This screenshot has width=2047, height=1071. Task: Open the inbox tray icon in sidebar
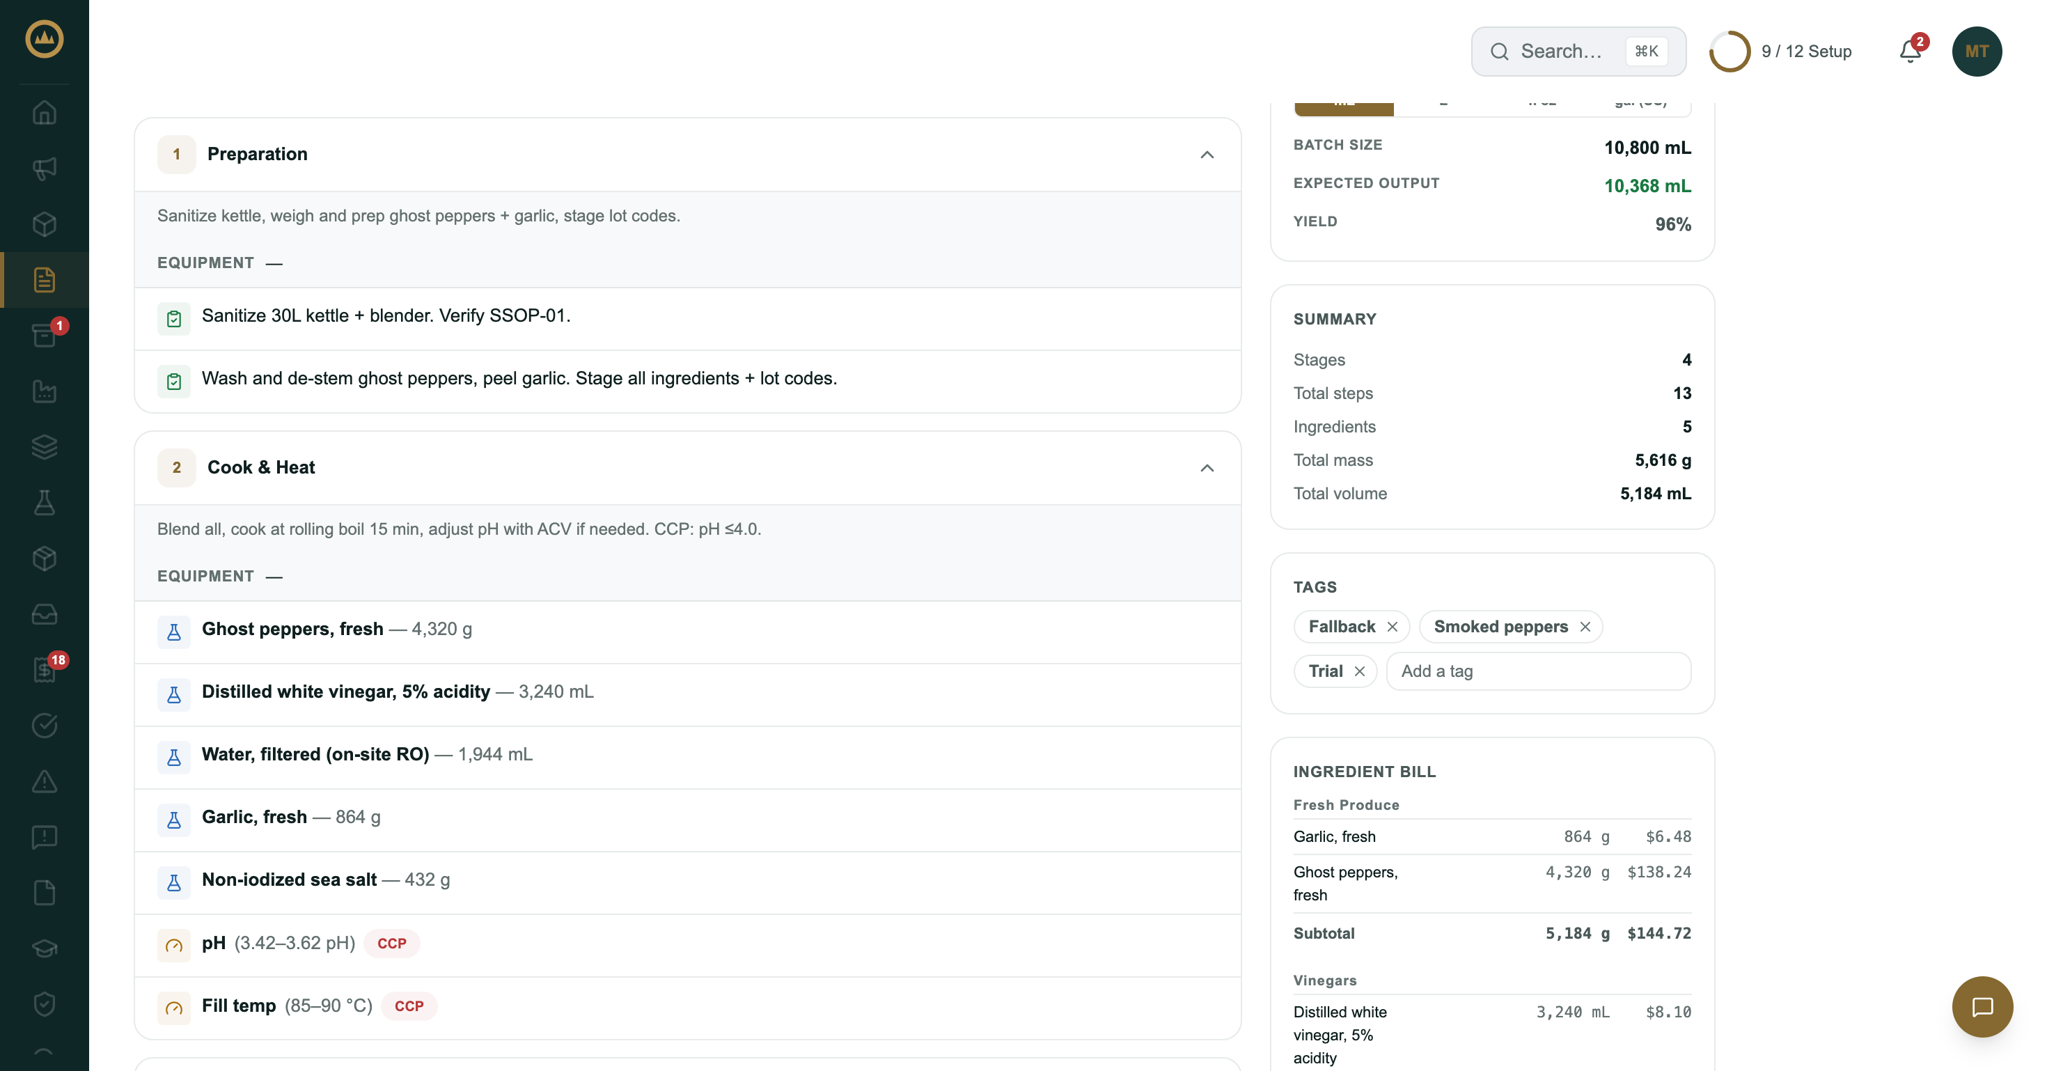coord(45,614)
